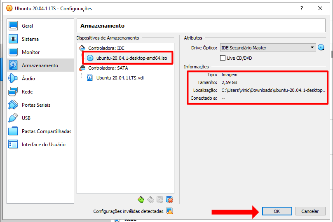The width and height of the screenshot is (333, 222).
Task: Click the USB plug icon
Action: pos(13,118)
